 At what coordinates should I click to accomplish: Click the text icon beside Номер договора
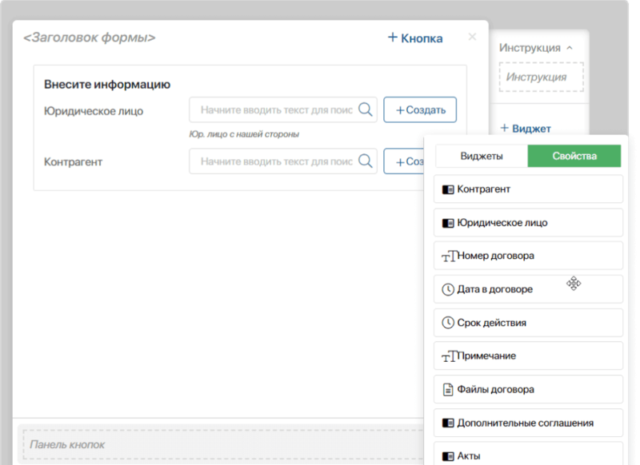click(x=448, y=256)
